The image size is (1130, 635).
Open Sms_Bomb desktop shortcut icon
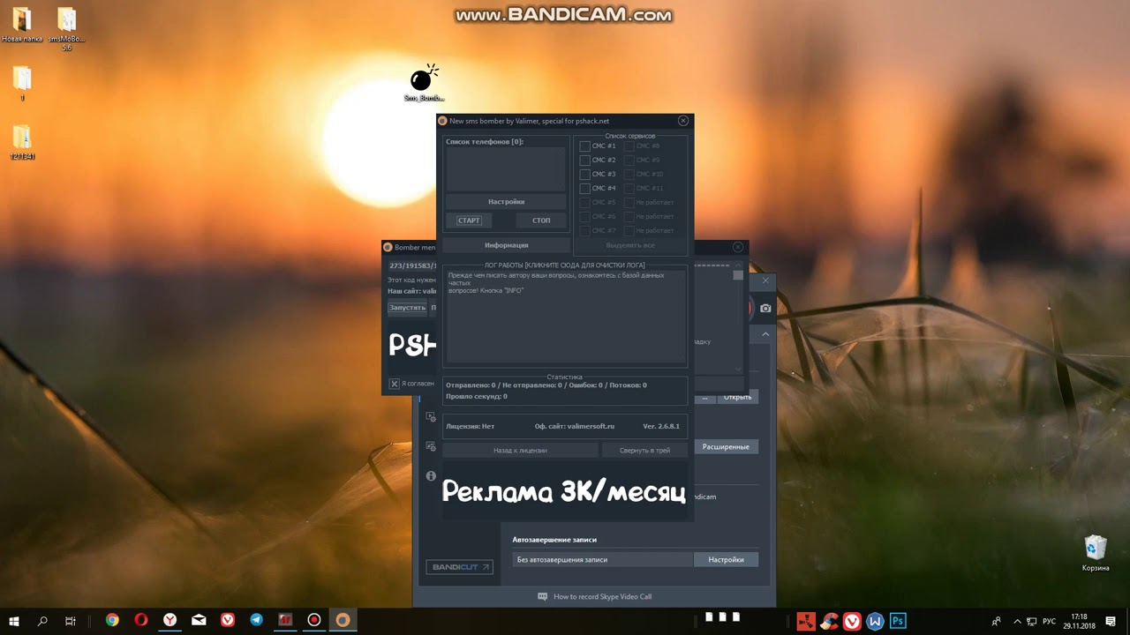pyautogui.click(x=424, y=84)
